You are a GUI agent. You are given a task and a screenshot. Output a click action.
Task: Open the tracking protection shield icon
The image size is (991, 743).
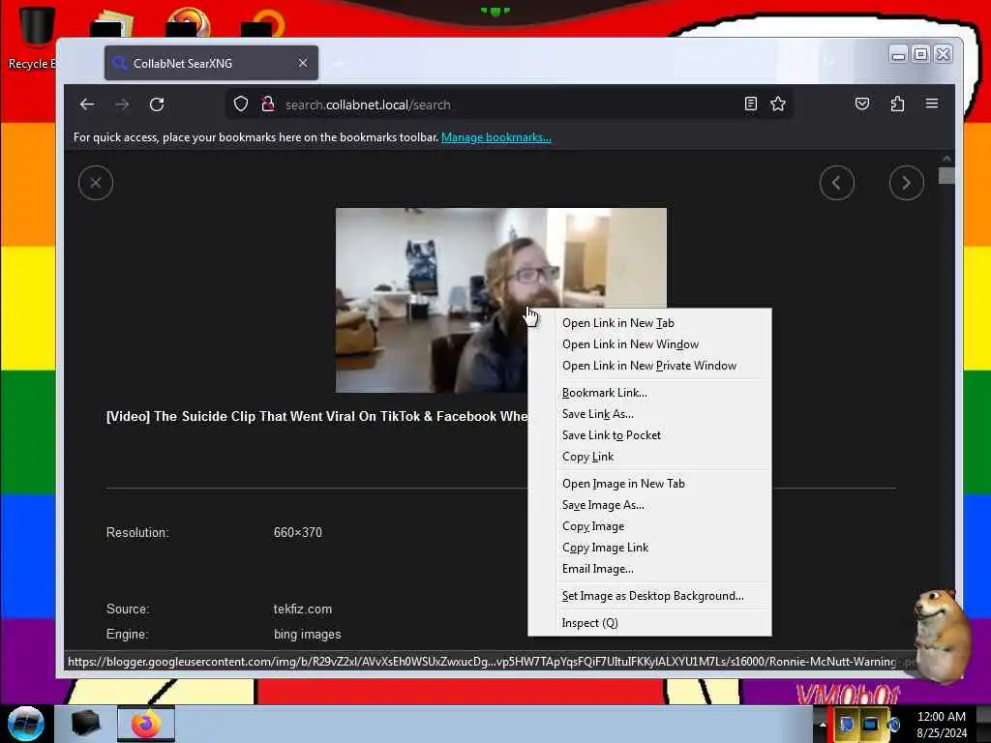tap(241, 104)
